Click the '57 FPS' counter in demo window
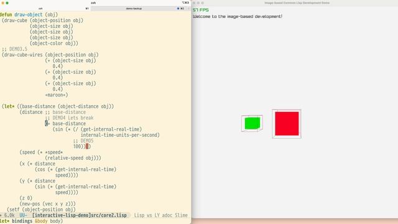The image size is (398, 224). pos(200,10)
